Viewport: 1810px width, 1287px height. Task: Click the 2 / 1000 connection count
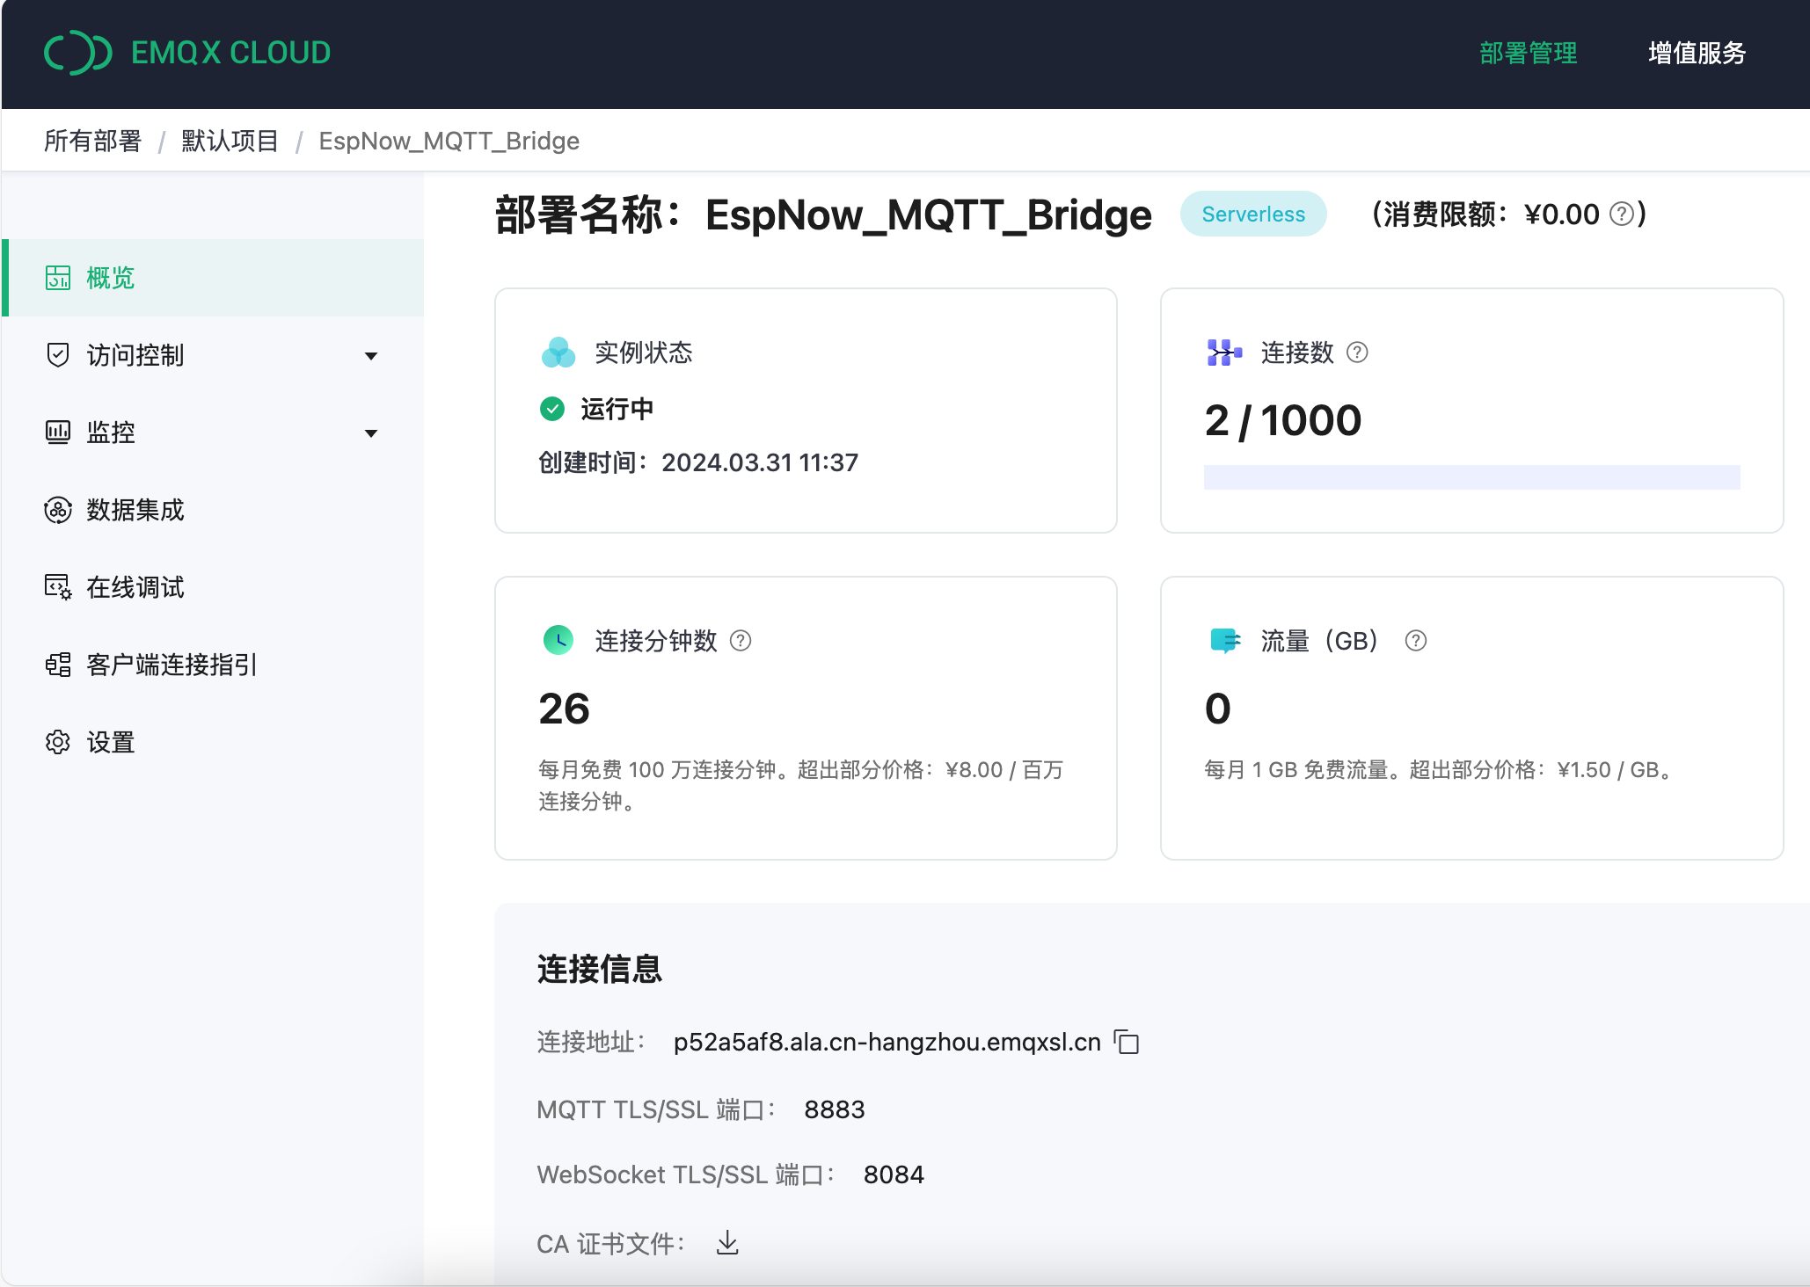pyautogui.click(x=1283, y=420)
